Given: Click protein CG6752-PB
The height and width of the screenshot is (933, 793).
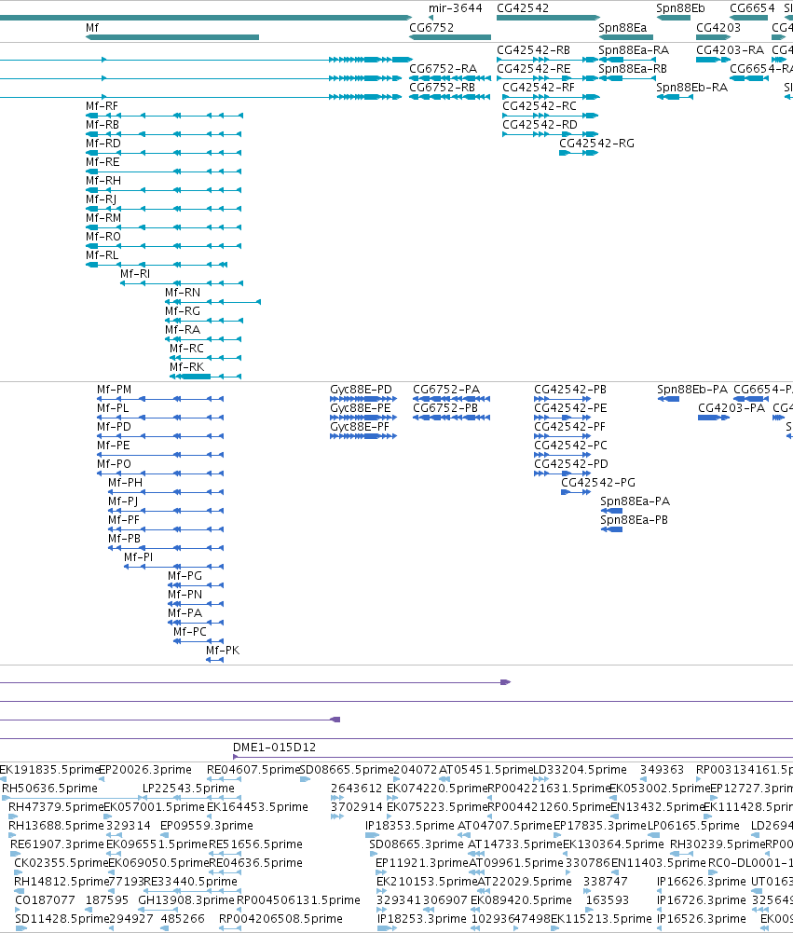Looking at the screenshot, I should coord(452,418).
